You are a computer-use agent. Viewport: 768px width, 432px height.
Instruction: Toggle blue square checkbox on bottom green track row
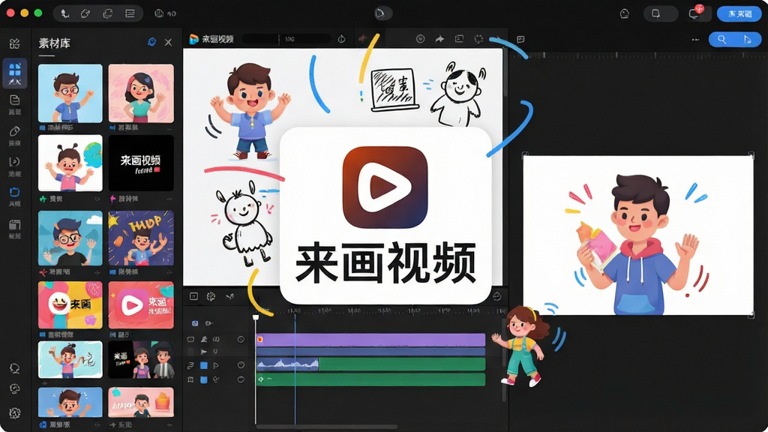pos(204,379)
